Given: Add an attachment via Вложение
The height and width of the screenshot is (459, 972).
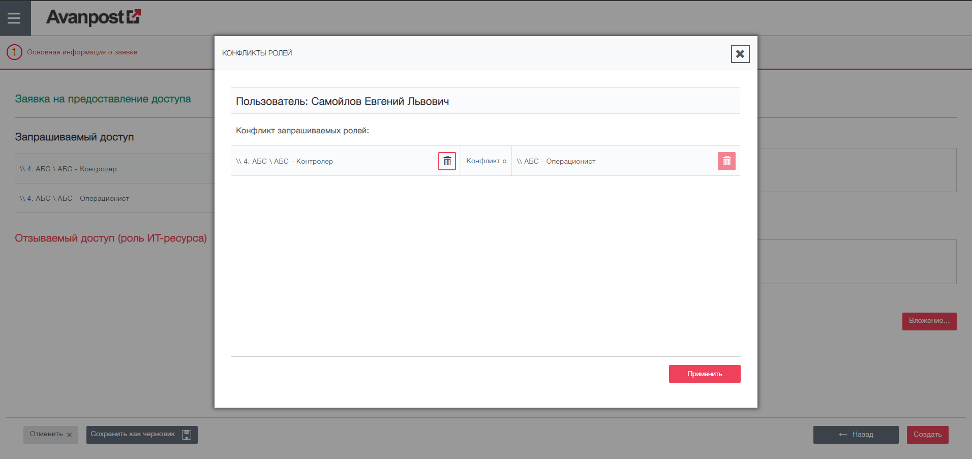Looking at the screenshot, I should pos(929,321).
